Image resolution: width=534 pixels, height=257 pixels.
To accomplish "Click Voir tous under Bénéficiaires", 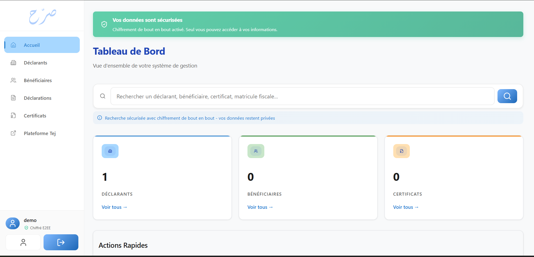I will click(260, 207).
